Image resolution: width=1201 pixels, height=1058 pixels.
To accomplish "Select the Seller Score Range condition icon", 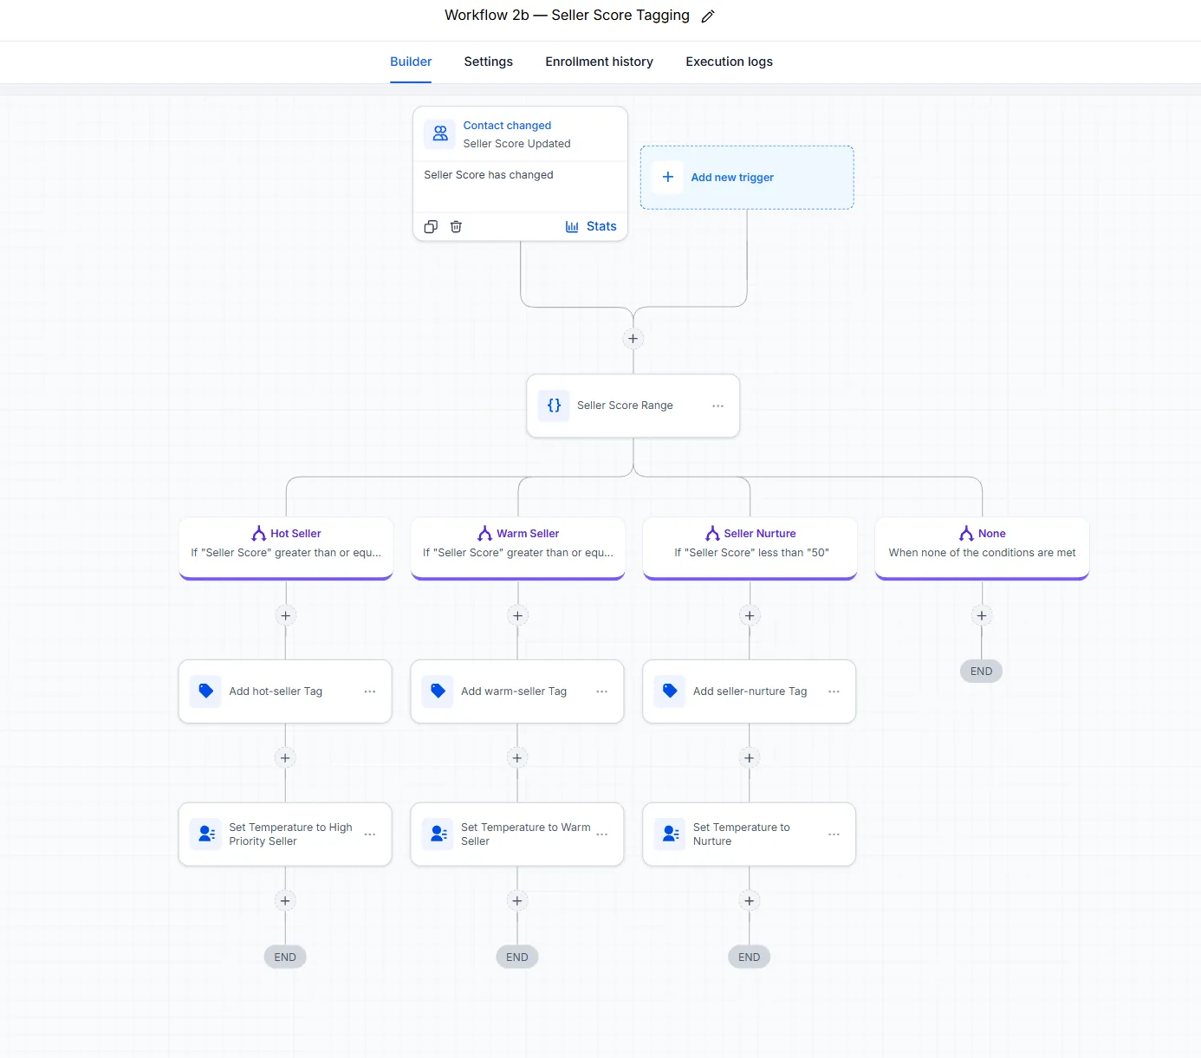I will pyautogui.click(x=554, y=406).
